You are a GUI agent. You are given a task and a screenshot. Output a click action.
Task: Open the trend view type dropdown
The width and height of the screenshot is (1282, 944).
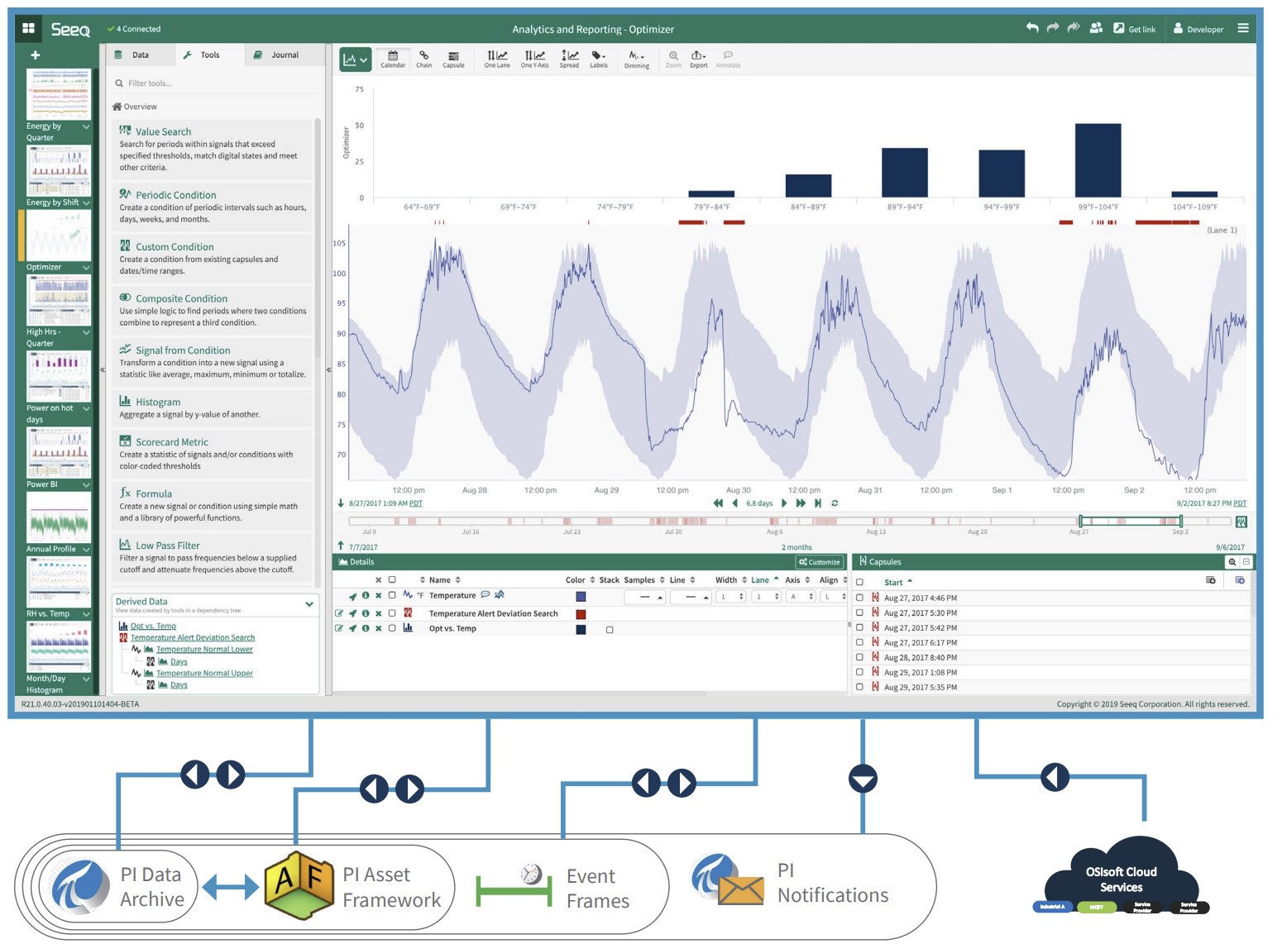point(356,60)
